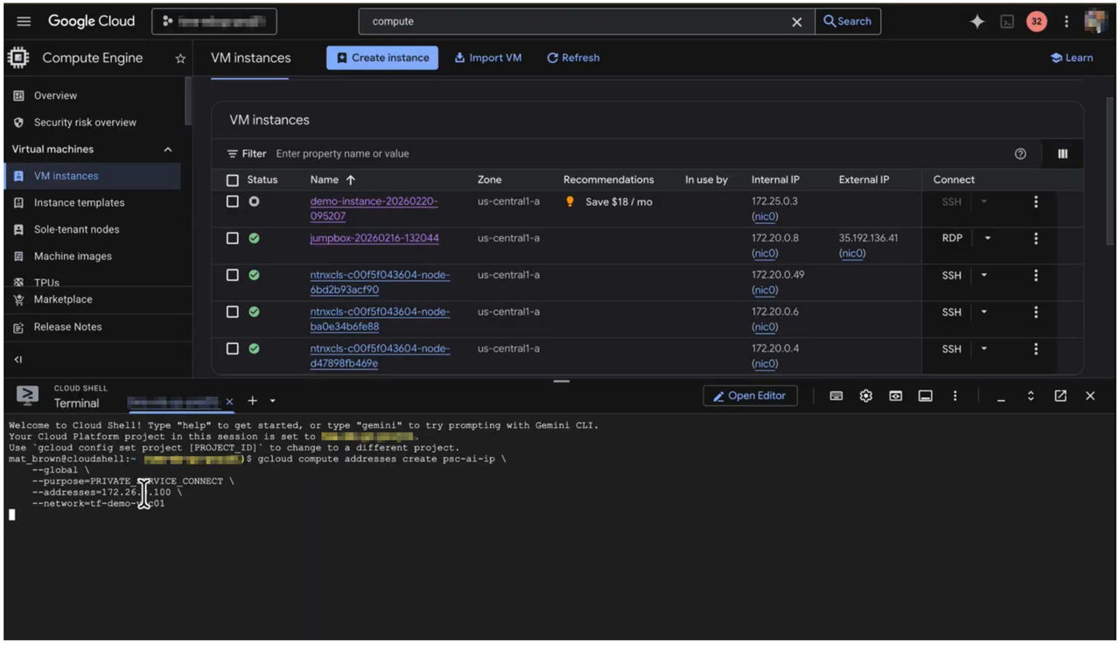Open jumpbox-20260216-132044 instance link
This screenshot has height=645, width=1120.
pyautogui.click(x=374, y=238)
